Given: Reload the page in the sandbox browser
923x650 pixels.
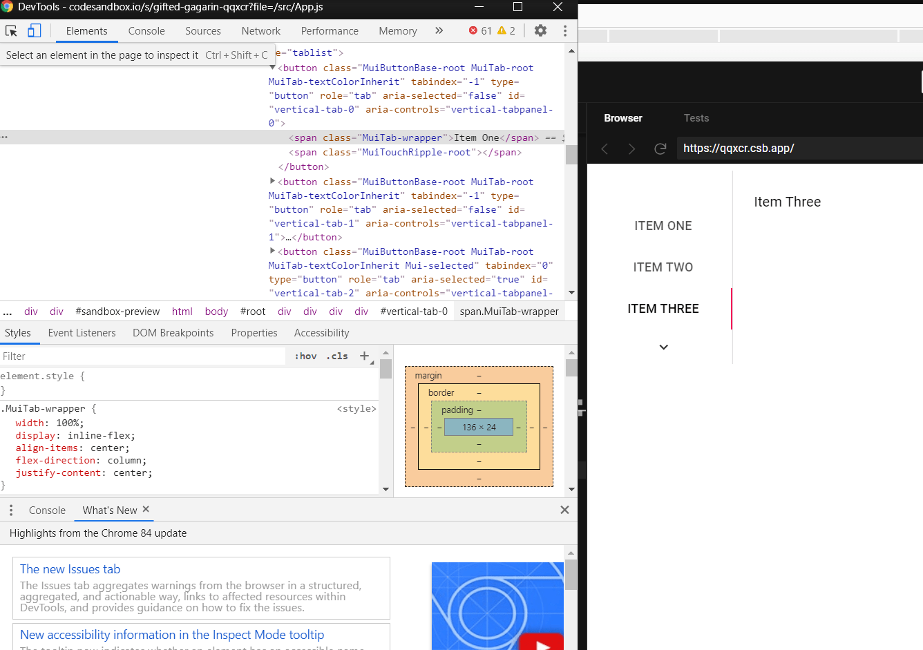Looking at the screenshot, I should [x=660, y=148].
